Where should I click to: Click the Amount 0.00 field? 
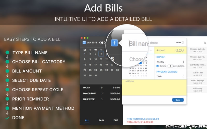tap(170, 50)
